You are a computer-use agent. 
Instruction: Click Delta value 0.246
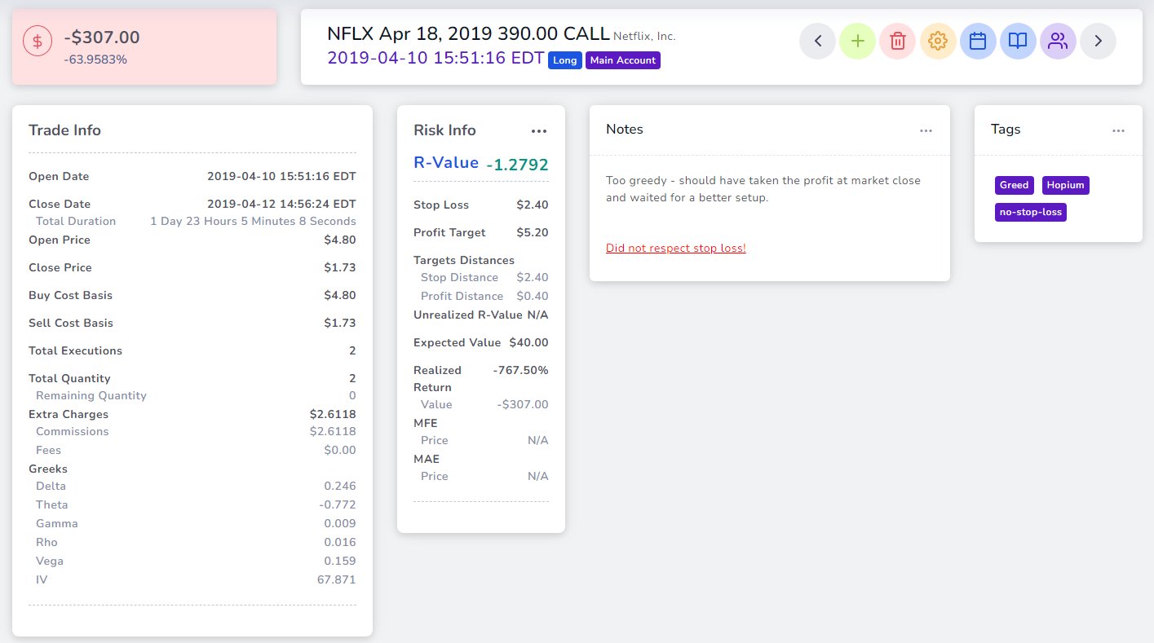click(340, 486)
